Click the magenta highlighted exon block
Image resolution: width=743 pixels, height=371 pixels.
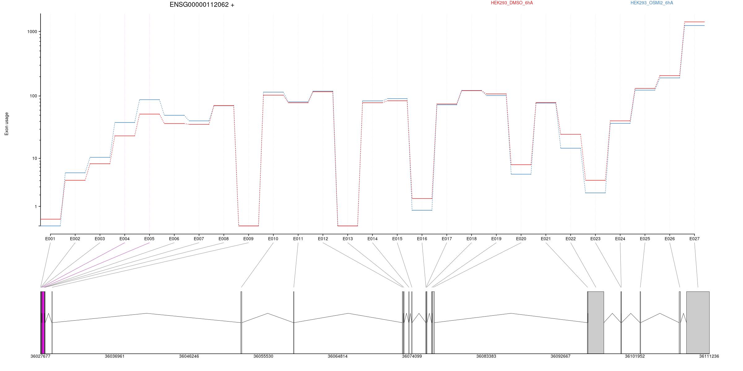coord(43,322)
